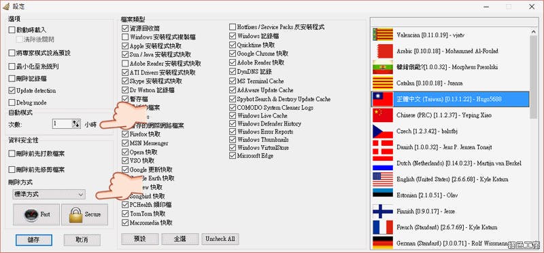Click the 全選 select all button
Image resolution: width=544 pixels, height=253 pixels.
(180, 239)
